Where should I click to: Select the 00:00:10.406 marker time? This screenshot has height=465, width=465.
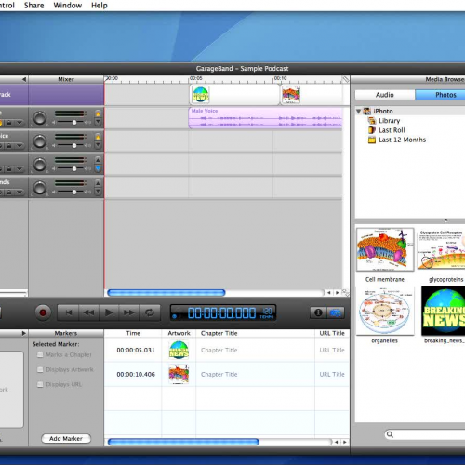click(136, 375)
